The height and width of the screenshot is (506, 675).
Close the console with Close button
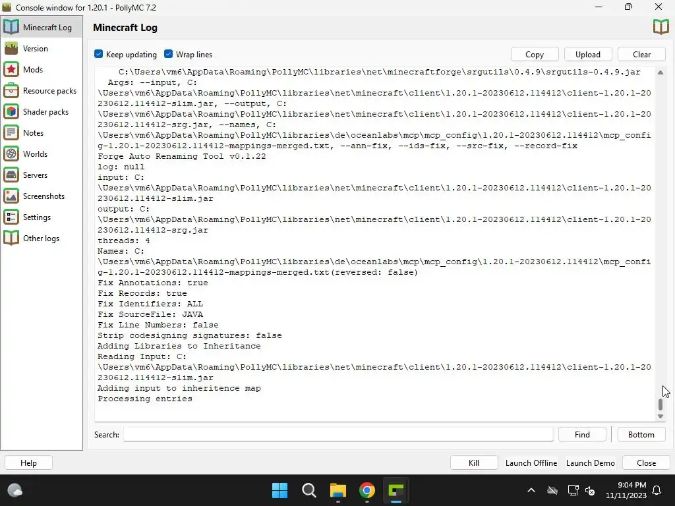646,463
